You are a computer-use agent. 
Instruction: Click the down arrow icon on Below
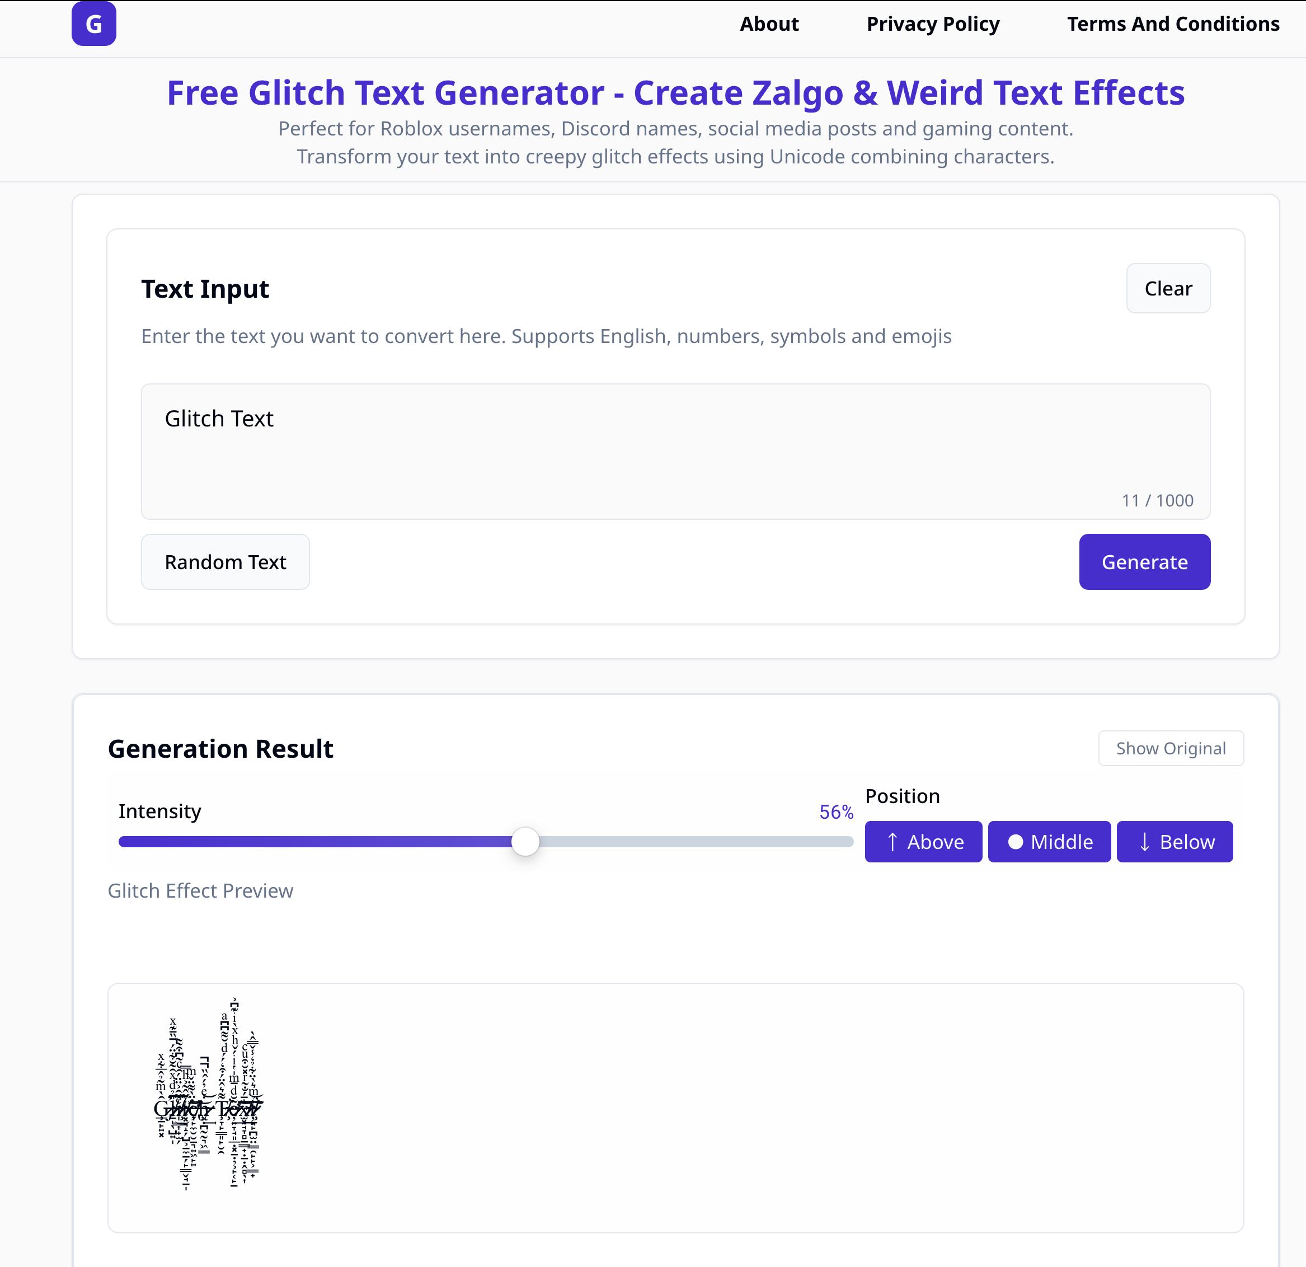[1145, 842]
